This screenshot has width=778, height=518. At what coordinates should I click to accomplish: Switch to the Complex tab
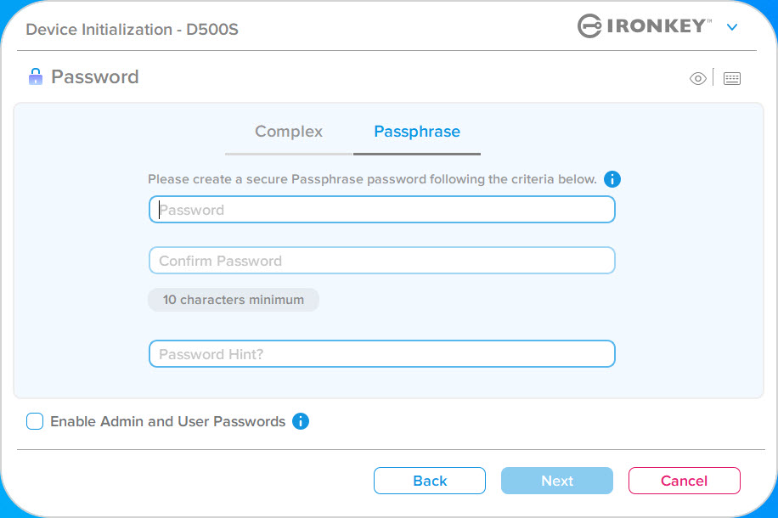tap(289, 132)
